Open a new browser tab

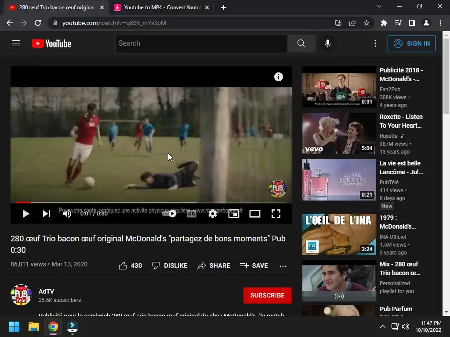click(x=224, y=8)
